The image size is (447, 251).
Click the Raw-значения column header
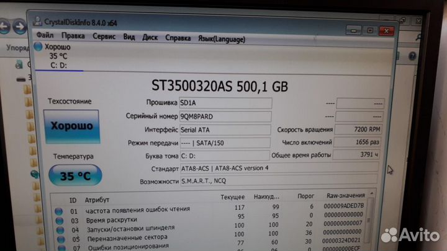click(346, 195)
